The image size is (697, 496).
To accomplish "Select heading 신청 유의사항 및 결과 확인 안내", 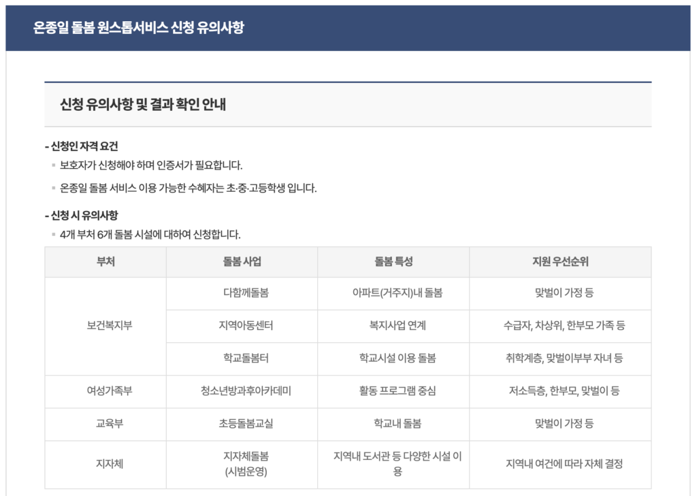I will pyautogui.click(x=143, y=105).
